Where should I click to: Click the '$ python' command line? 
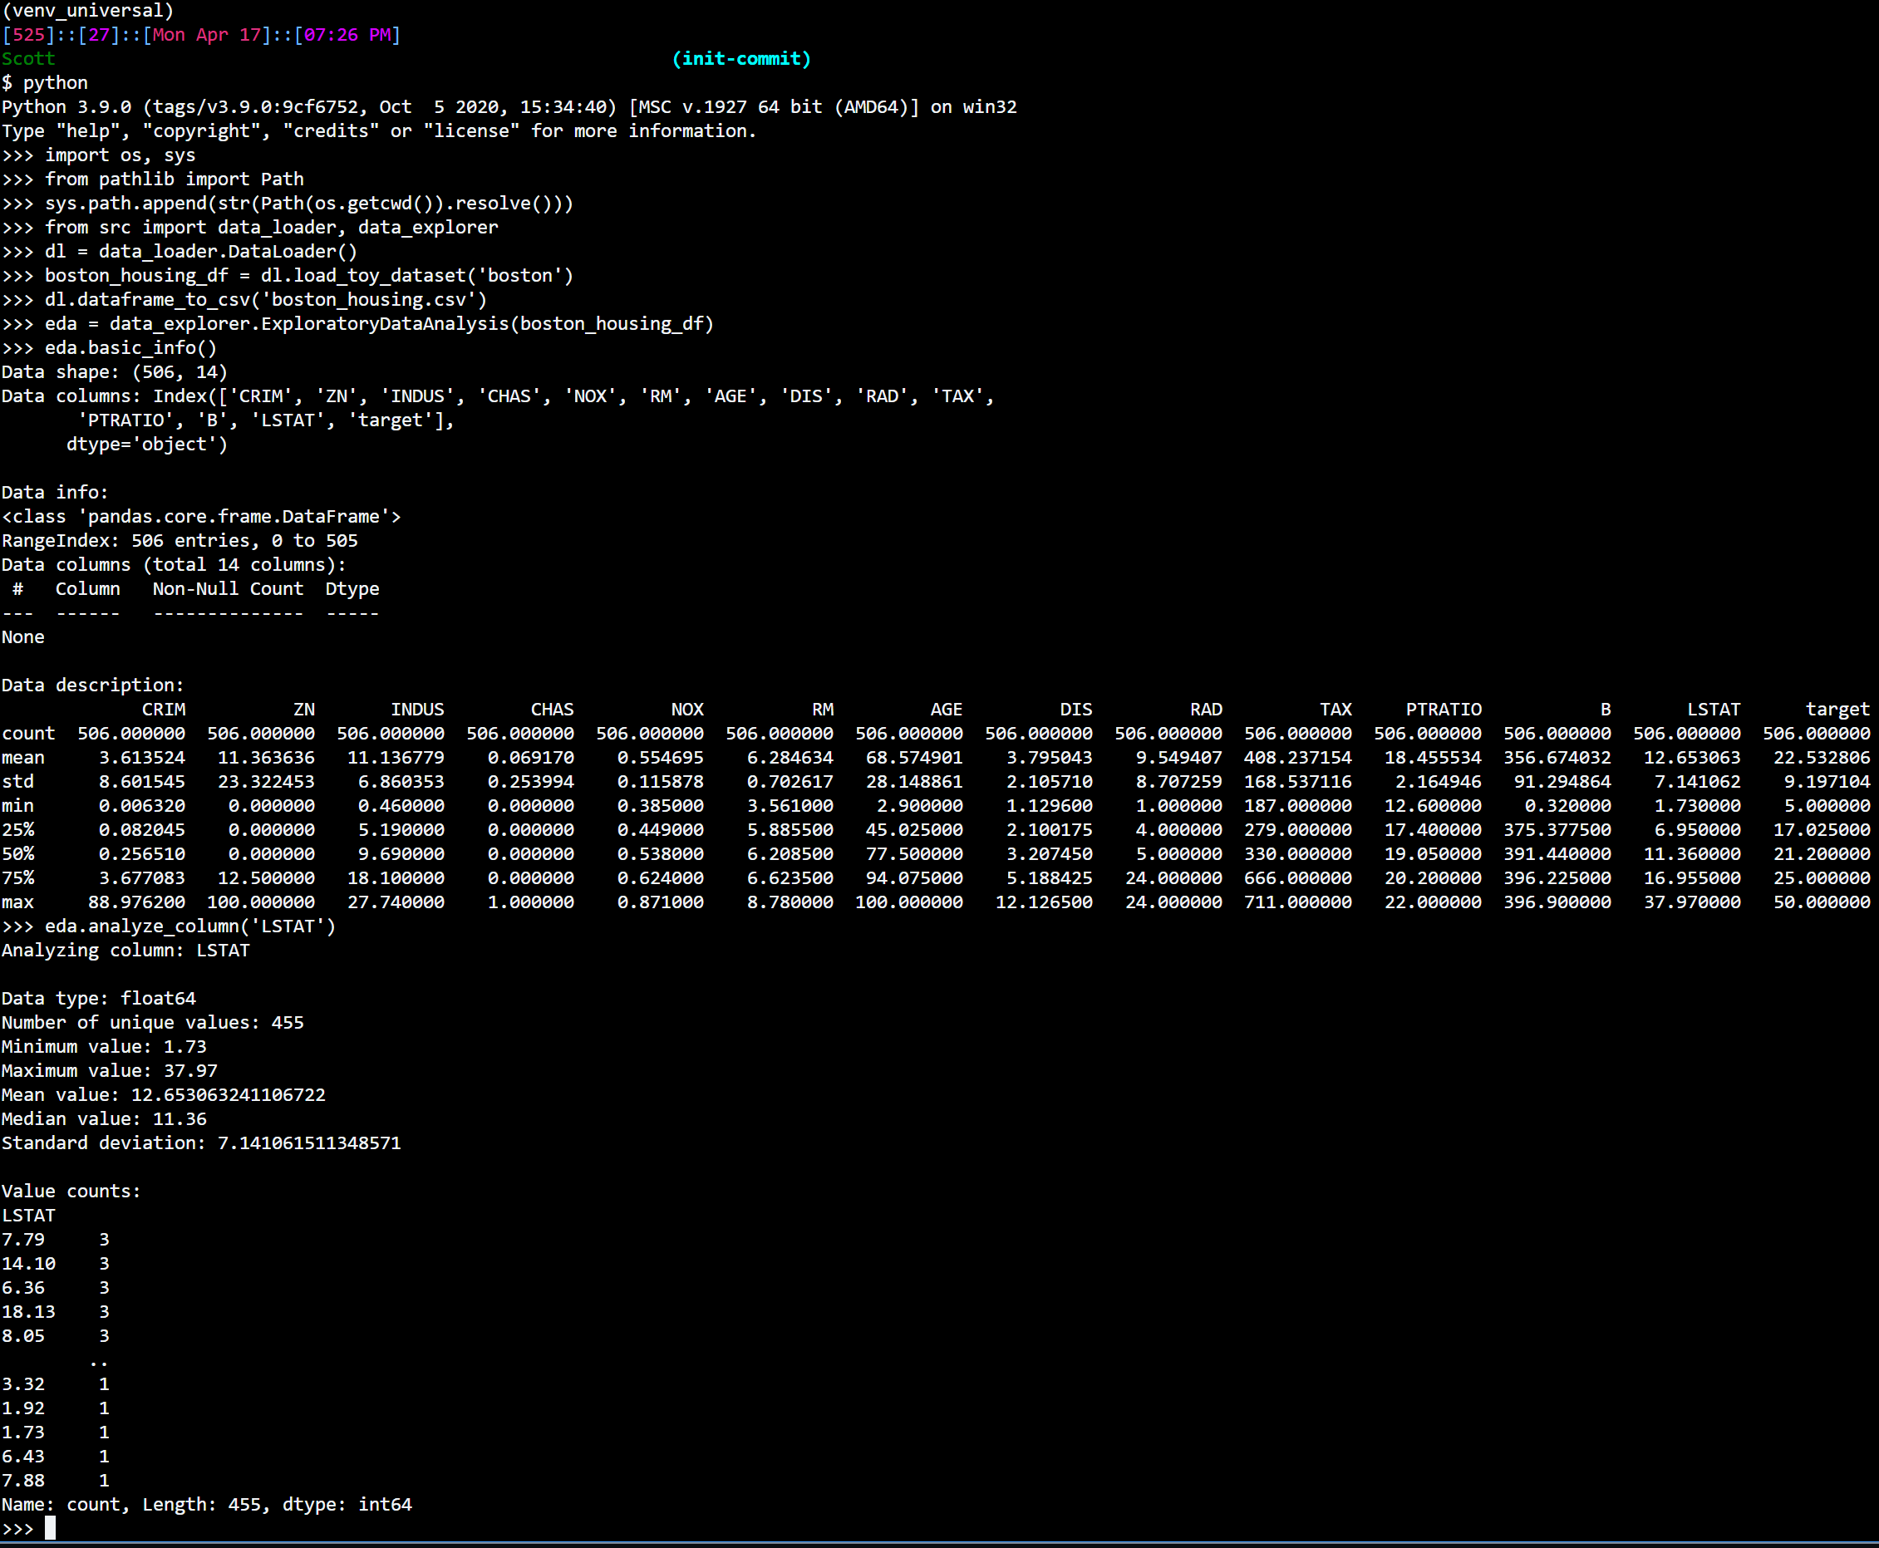[x=45, y=83]
